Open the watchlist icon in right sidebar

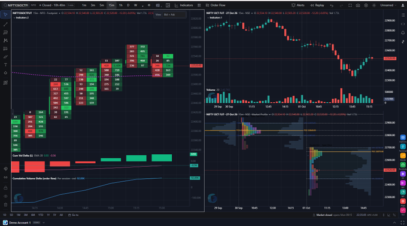(x=403, y=15)
